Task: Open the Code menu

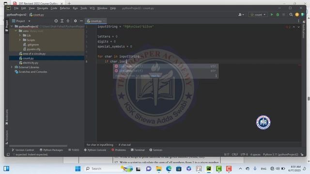Action: 54,8
